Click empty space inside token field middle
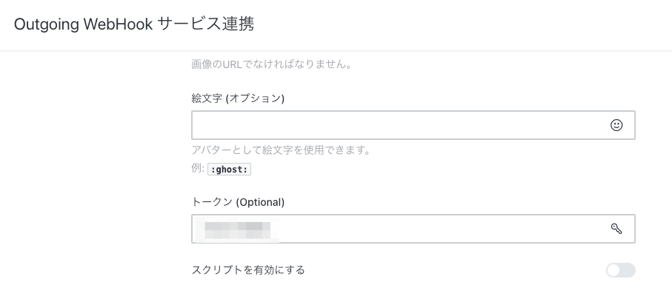Image resolution: width=672 pixels, height=288 pixels. (442, 229)
